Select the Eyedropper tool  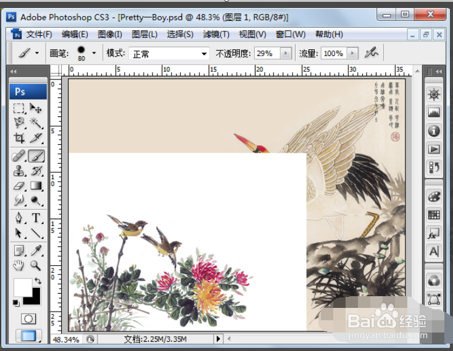(36, 251)
